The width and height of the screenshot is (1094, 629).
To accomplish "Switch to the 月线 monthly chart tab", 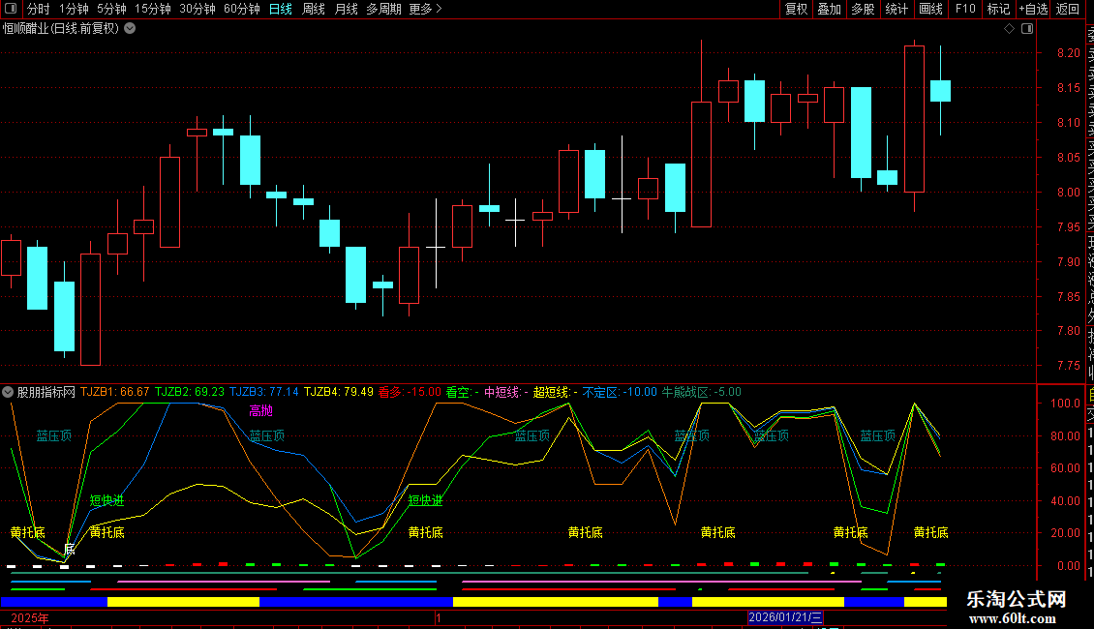I will (346, 9).
